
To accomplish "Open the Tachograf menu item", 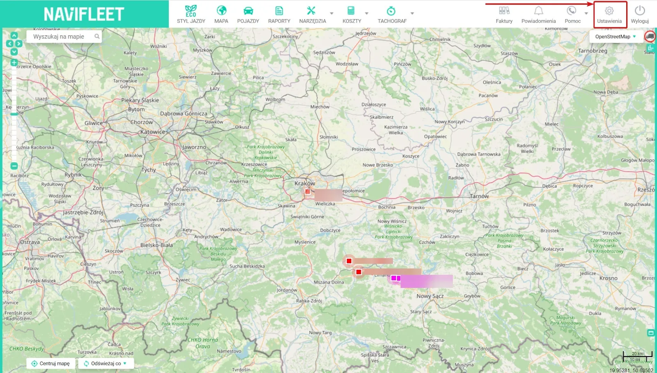I will point(392,14).
